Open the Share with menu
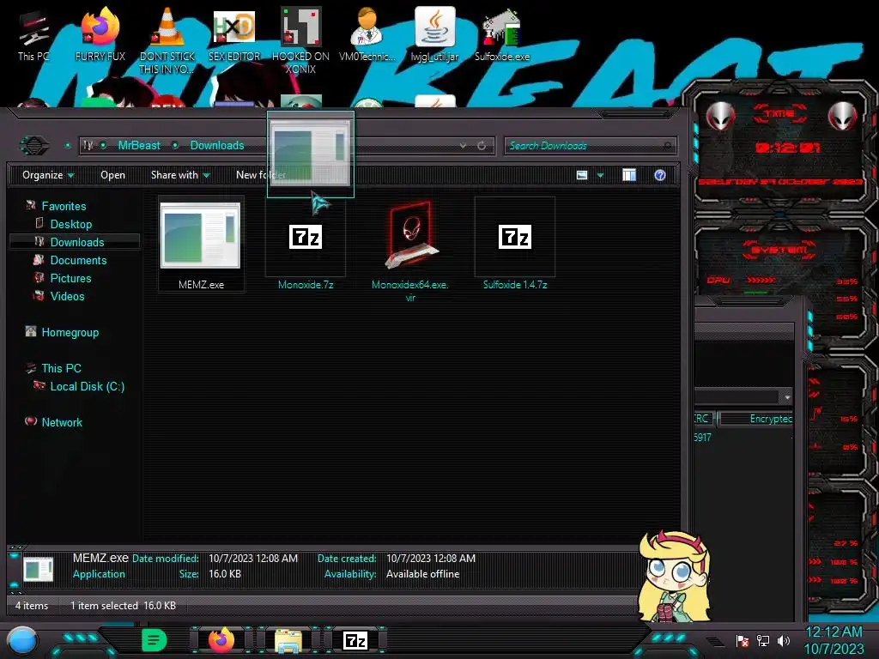The height and width of the screenshot is (659, 879). pos(180,175)
